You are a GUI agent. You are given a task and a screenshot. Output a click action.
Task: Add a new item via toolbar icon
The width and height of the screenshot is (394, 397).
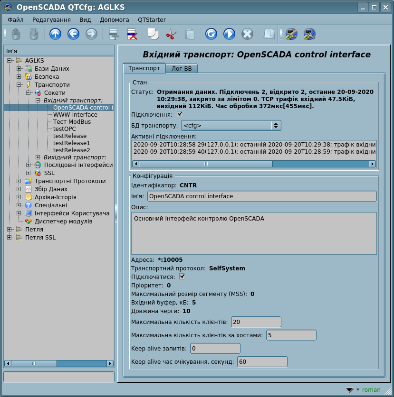pos(114,34)
